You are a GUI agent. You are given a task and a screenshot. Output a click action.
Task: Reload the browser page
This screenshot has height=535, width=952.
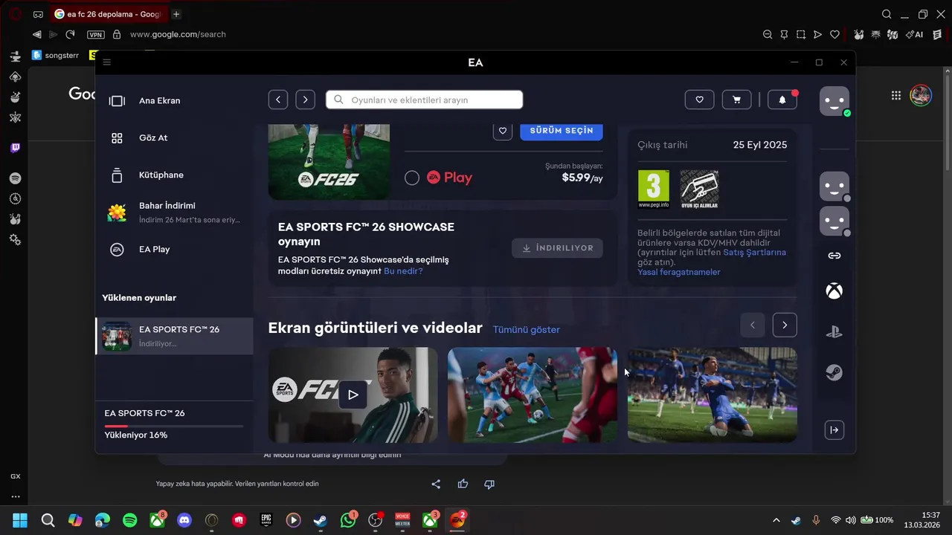[x=70, y=34]
